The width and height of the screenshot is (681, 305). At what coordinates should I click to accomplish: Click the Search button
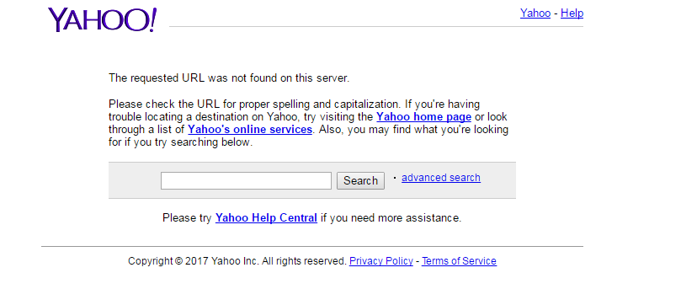(360, 181)
